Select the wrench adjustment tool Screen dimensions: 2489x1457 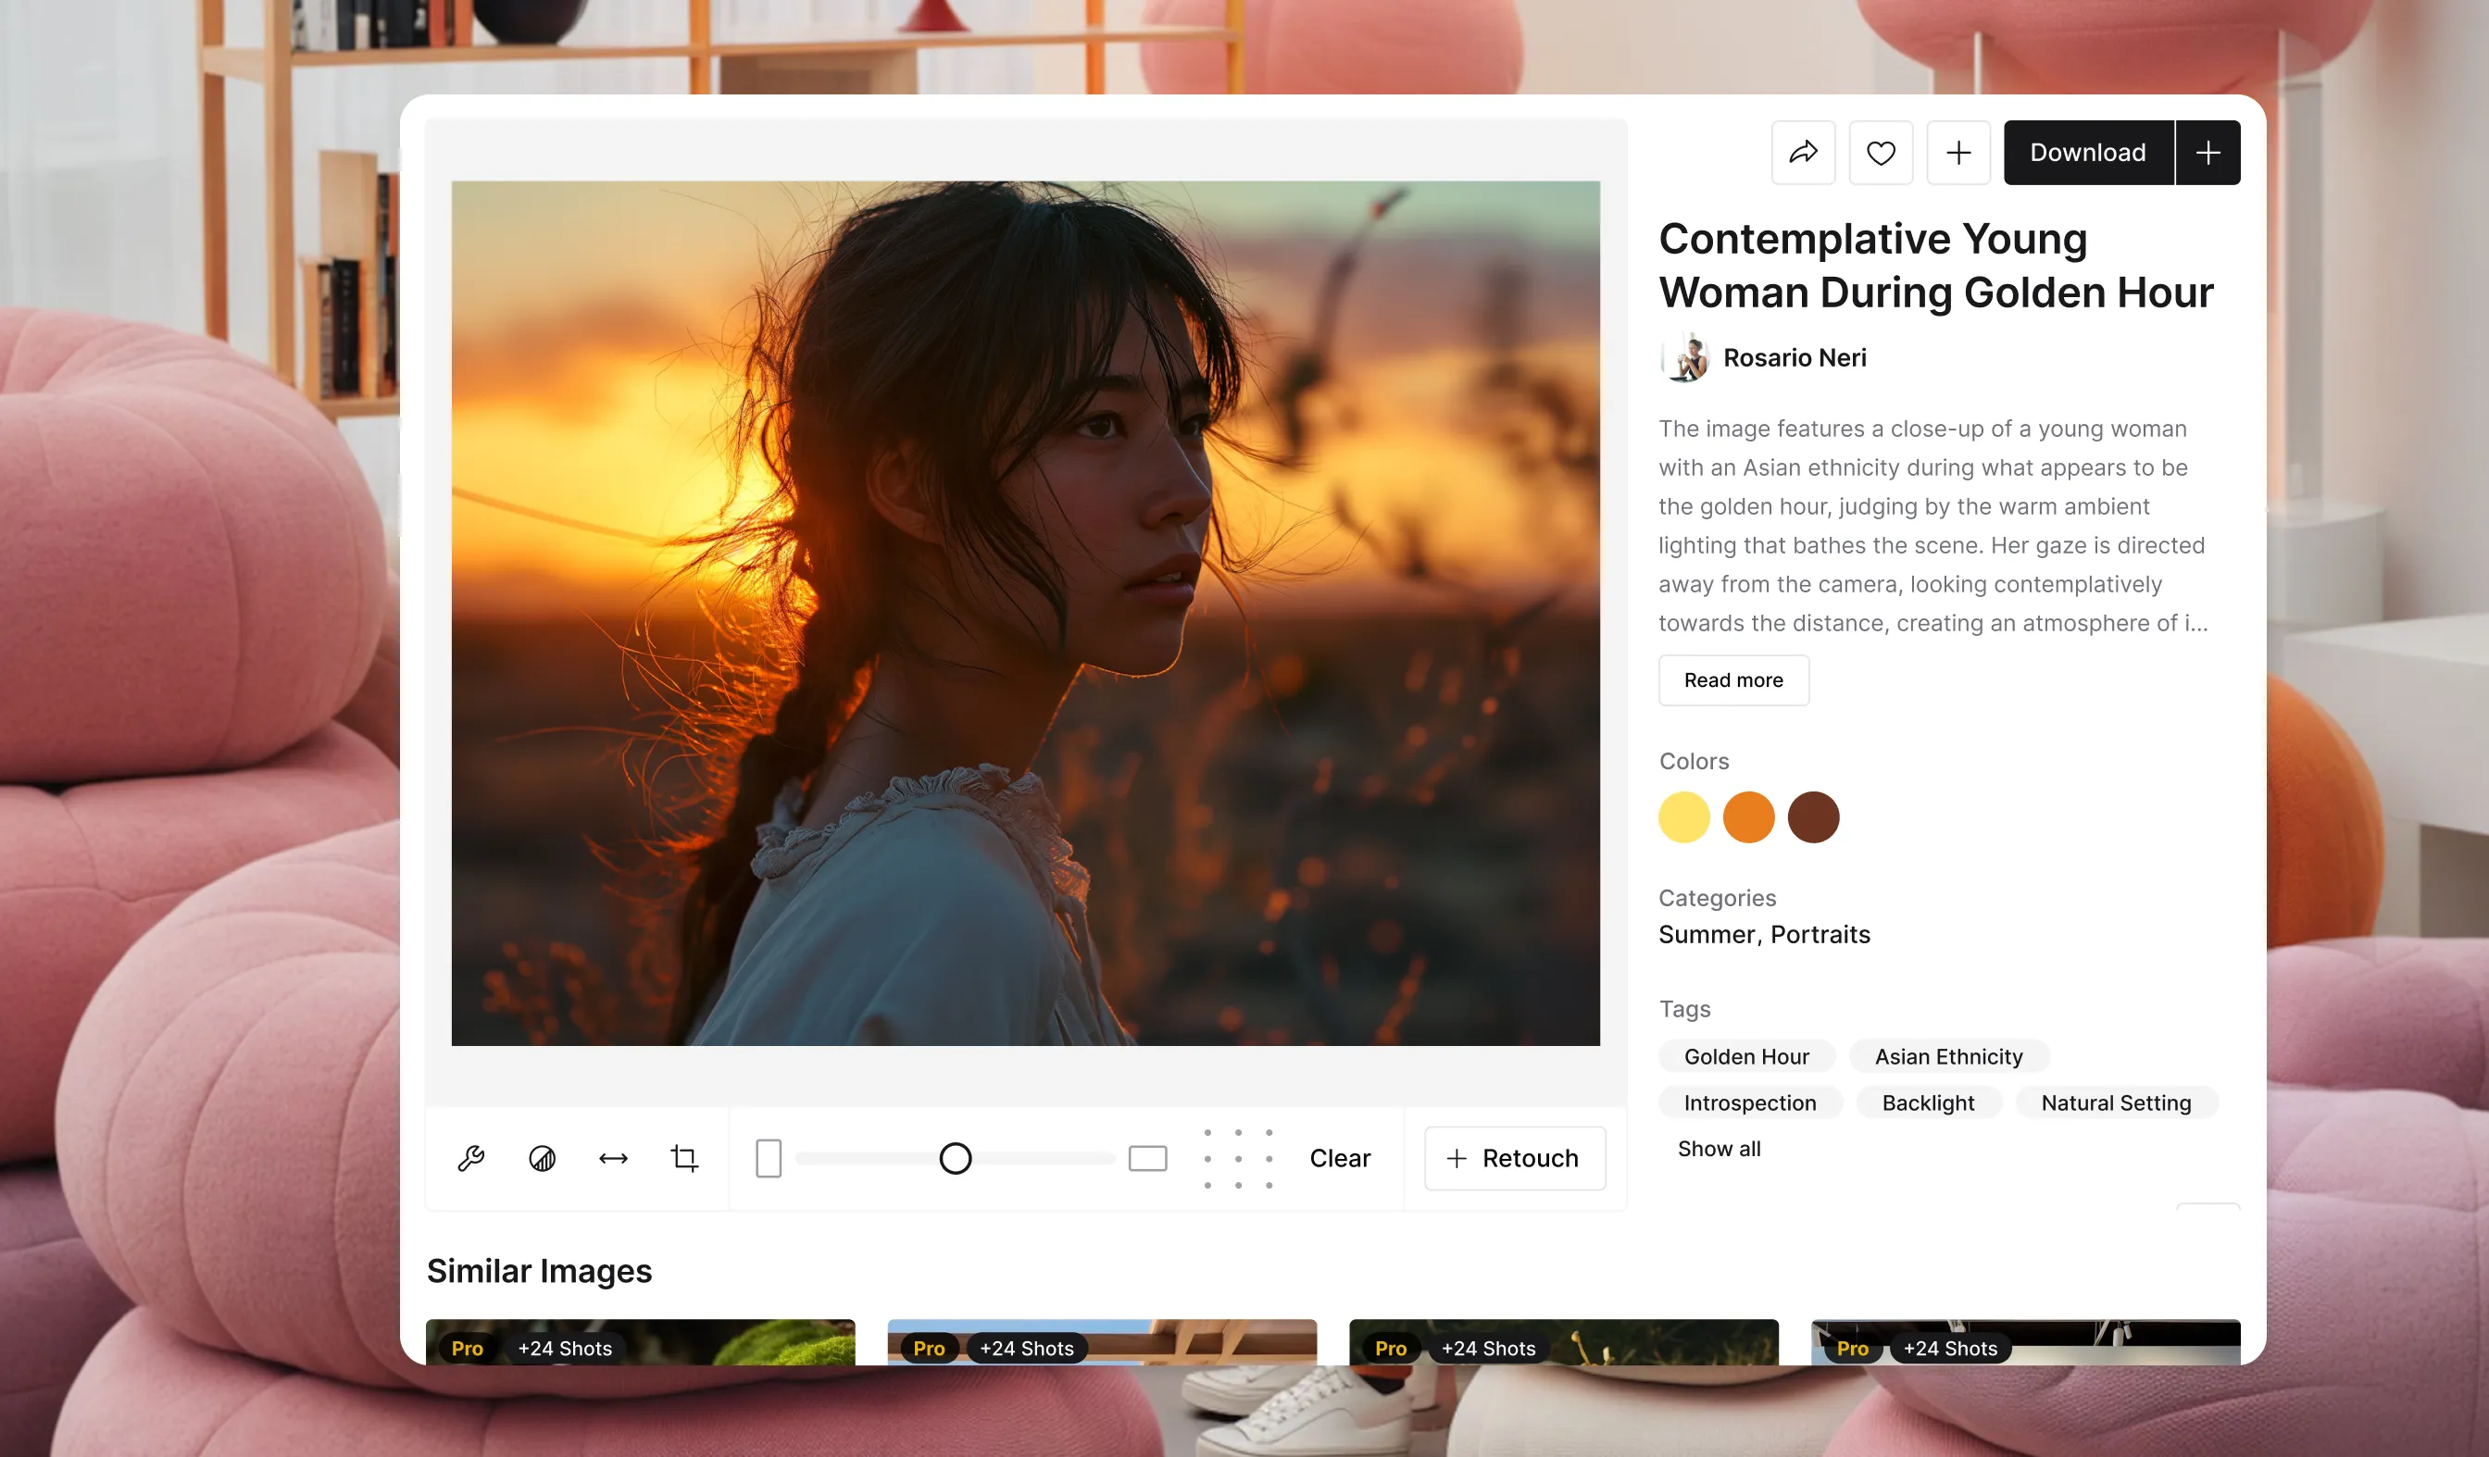pyautogui.click(x=471, y=1158)
